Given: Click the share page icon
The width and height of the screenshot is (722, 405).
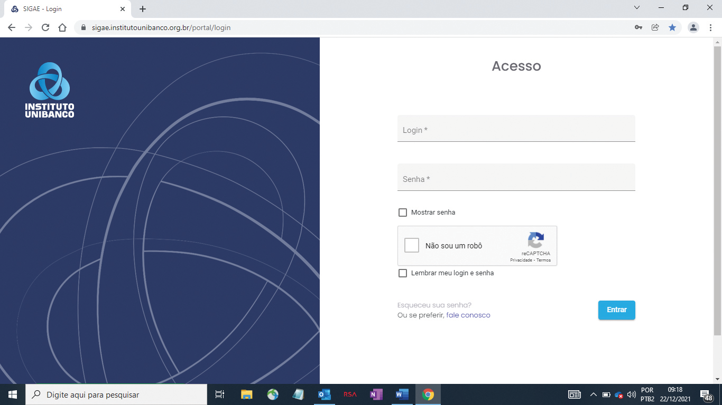Looking at the screenshot, I should [655, 27].
